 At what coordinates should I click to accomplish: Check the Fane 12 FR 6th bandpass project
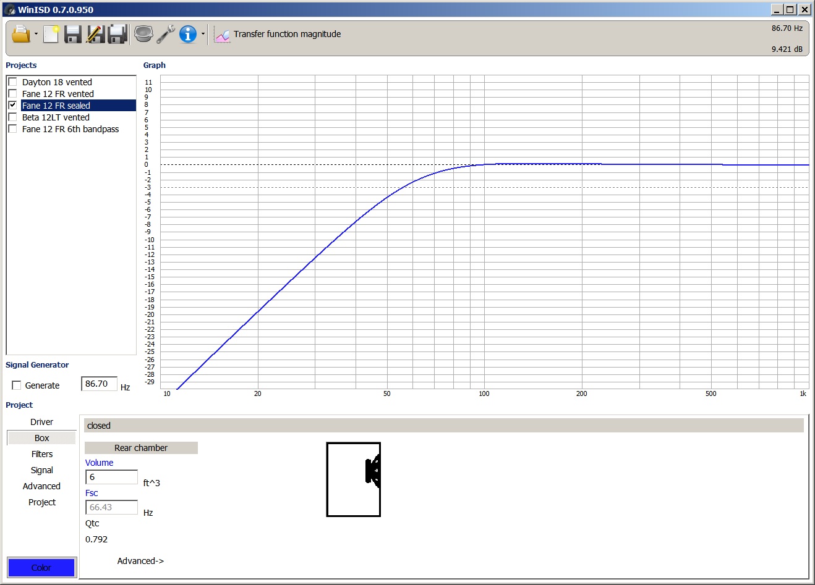pyautogui.click(x=12, y=128)
